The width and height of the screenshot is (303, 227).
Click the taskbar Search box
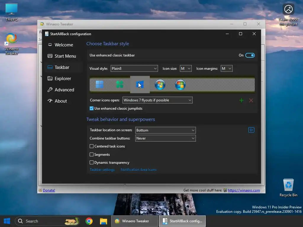[x=47, y=221]
